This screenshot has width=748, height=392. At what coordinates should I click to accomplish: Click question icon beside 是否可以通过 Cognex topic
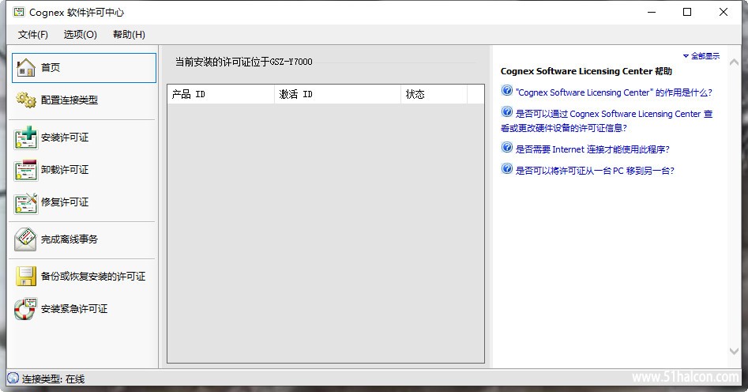tap(506, 111)
